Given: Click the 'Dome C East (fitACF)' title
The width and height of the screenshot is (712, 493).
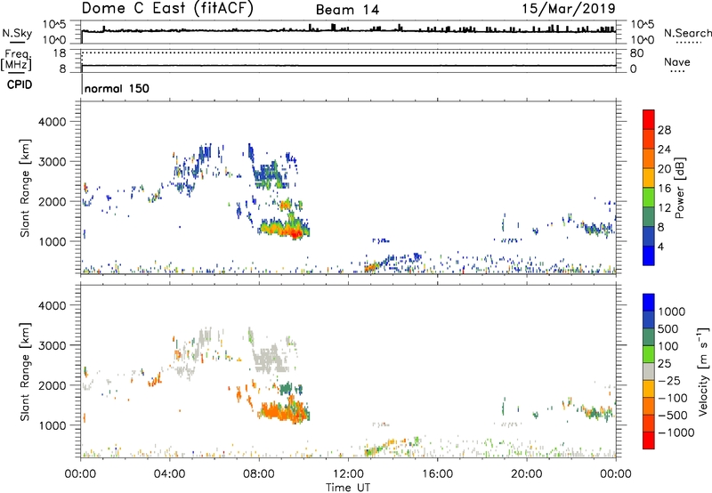Looking at the screenshot, I should point(167,9).
